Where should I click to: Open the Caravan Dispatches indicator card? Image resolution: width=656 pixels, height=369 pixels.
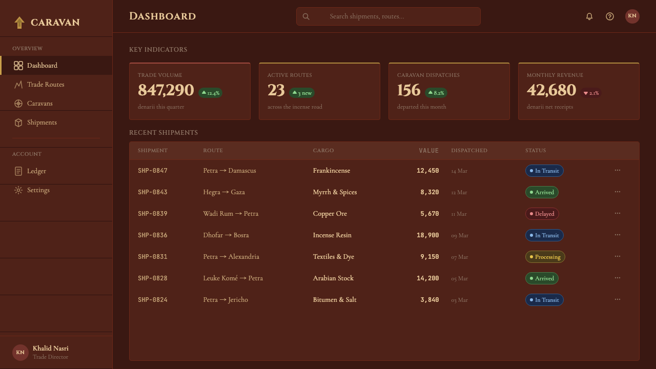(449, 91)
